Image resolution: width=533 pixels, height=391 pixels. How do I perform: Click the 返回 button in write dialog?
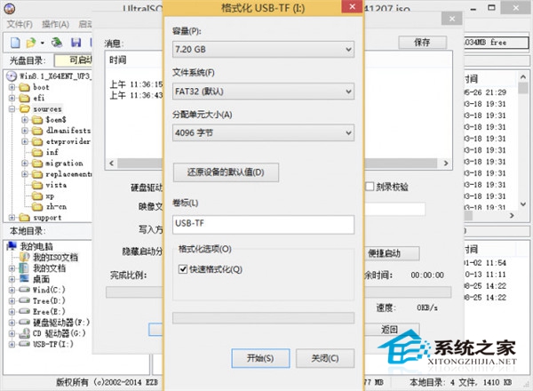click(x=392, y=329)
